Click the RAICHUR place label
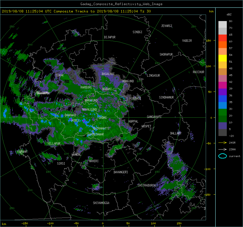 [198, 72]
